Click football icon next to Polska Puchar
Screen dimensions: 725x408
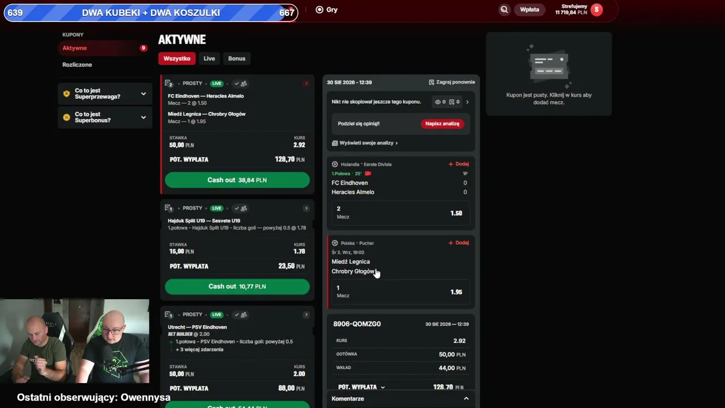click(335, 243)
